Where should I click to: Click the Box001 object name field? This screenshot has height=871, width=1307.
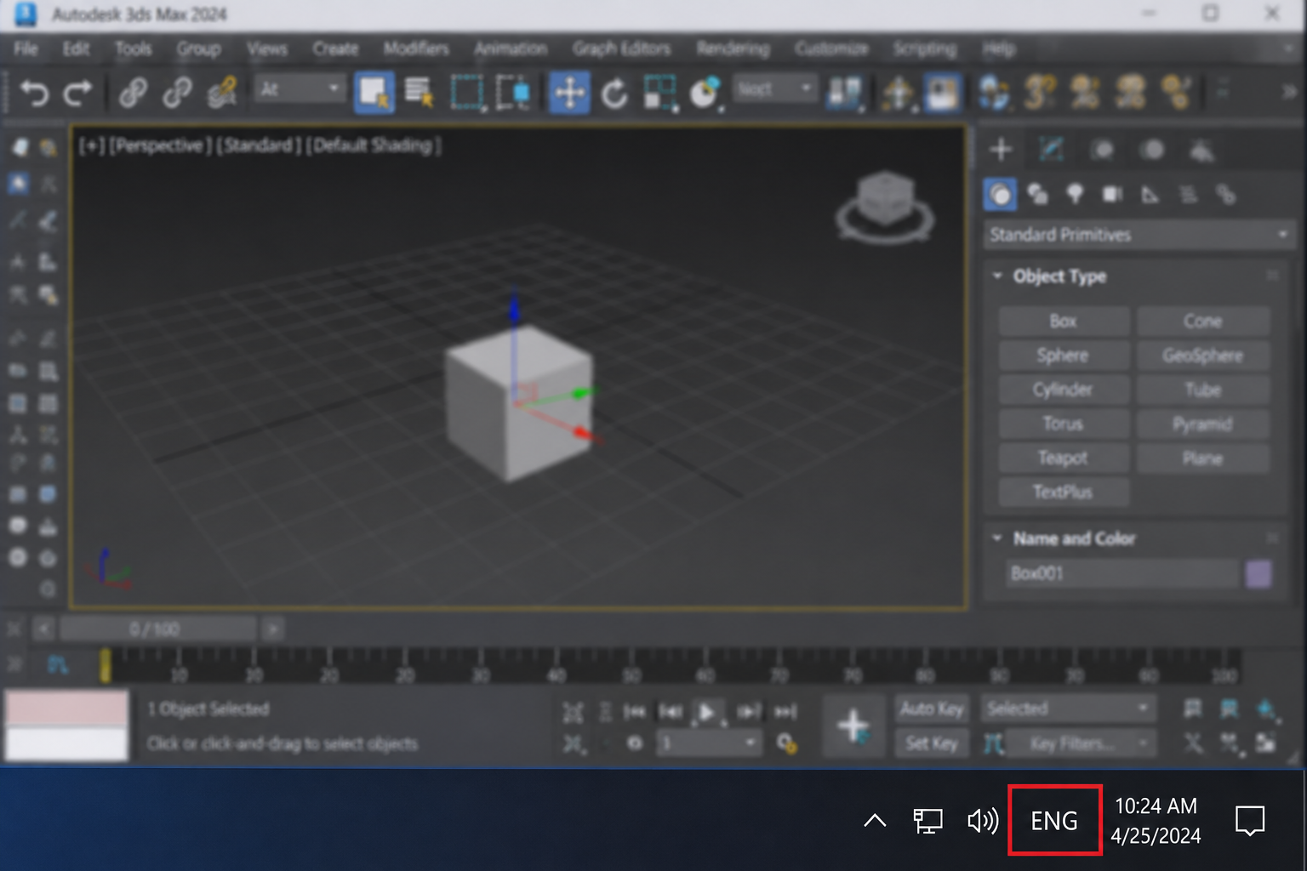click(x=1122, y=573)
